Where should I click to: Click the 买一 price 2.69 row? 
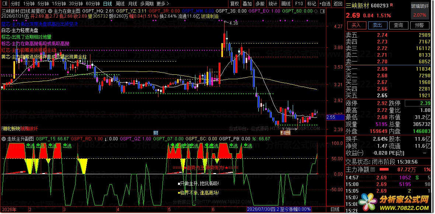click(388, 69)
